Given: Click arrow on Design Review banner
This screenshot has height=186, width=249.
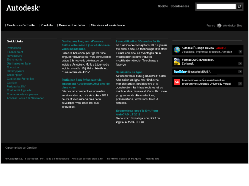Looking at the screenshot, I should pos(240,52).
